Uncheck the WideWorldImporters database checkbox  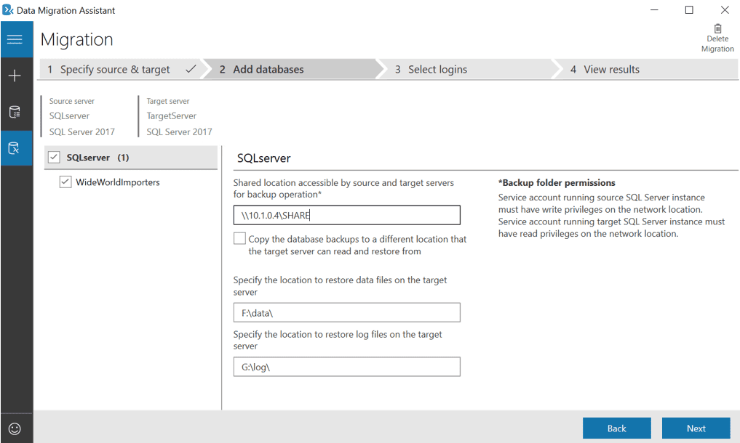coord(65,182)
